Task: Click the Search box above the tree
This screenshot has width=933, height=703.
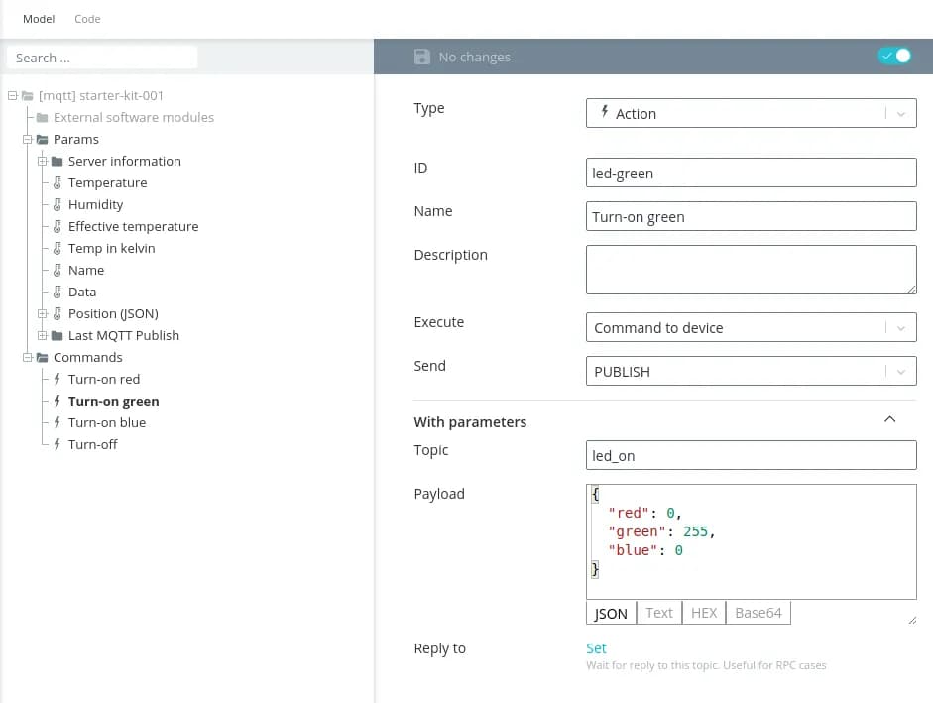Action: pyautogui.click(x=102, y=59)
